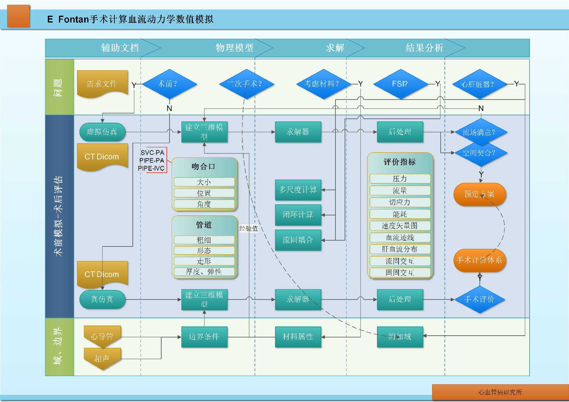Select the 虚拟仿真 rounded box

click(102, 132)
